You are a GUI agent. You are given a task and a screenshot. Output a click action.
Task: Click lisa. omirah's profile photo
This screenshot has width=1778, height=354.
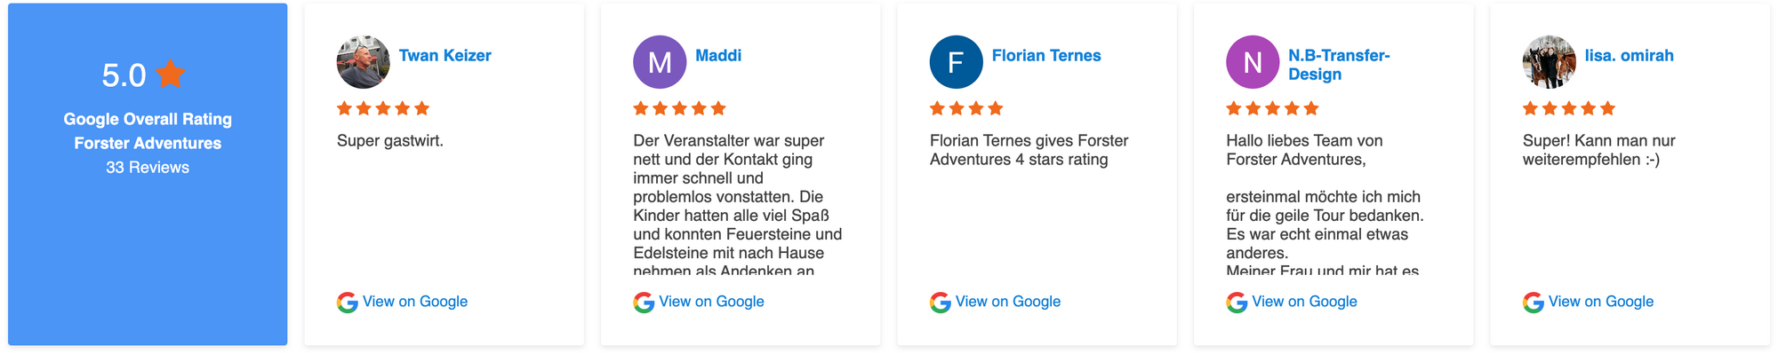[x=1550, y=62]
